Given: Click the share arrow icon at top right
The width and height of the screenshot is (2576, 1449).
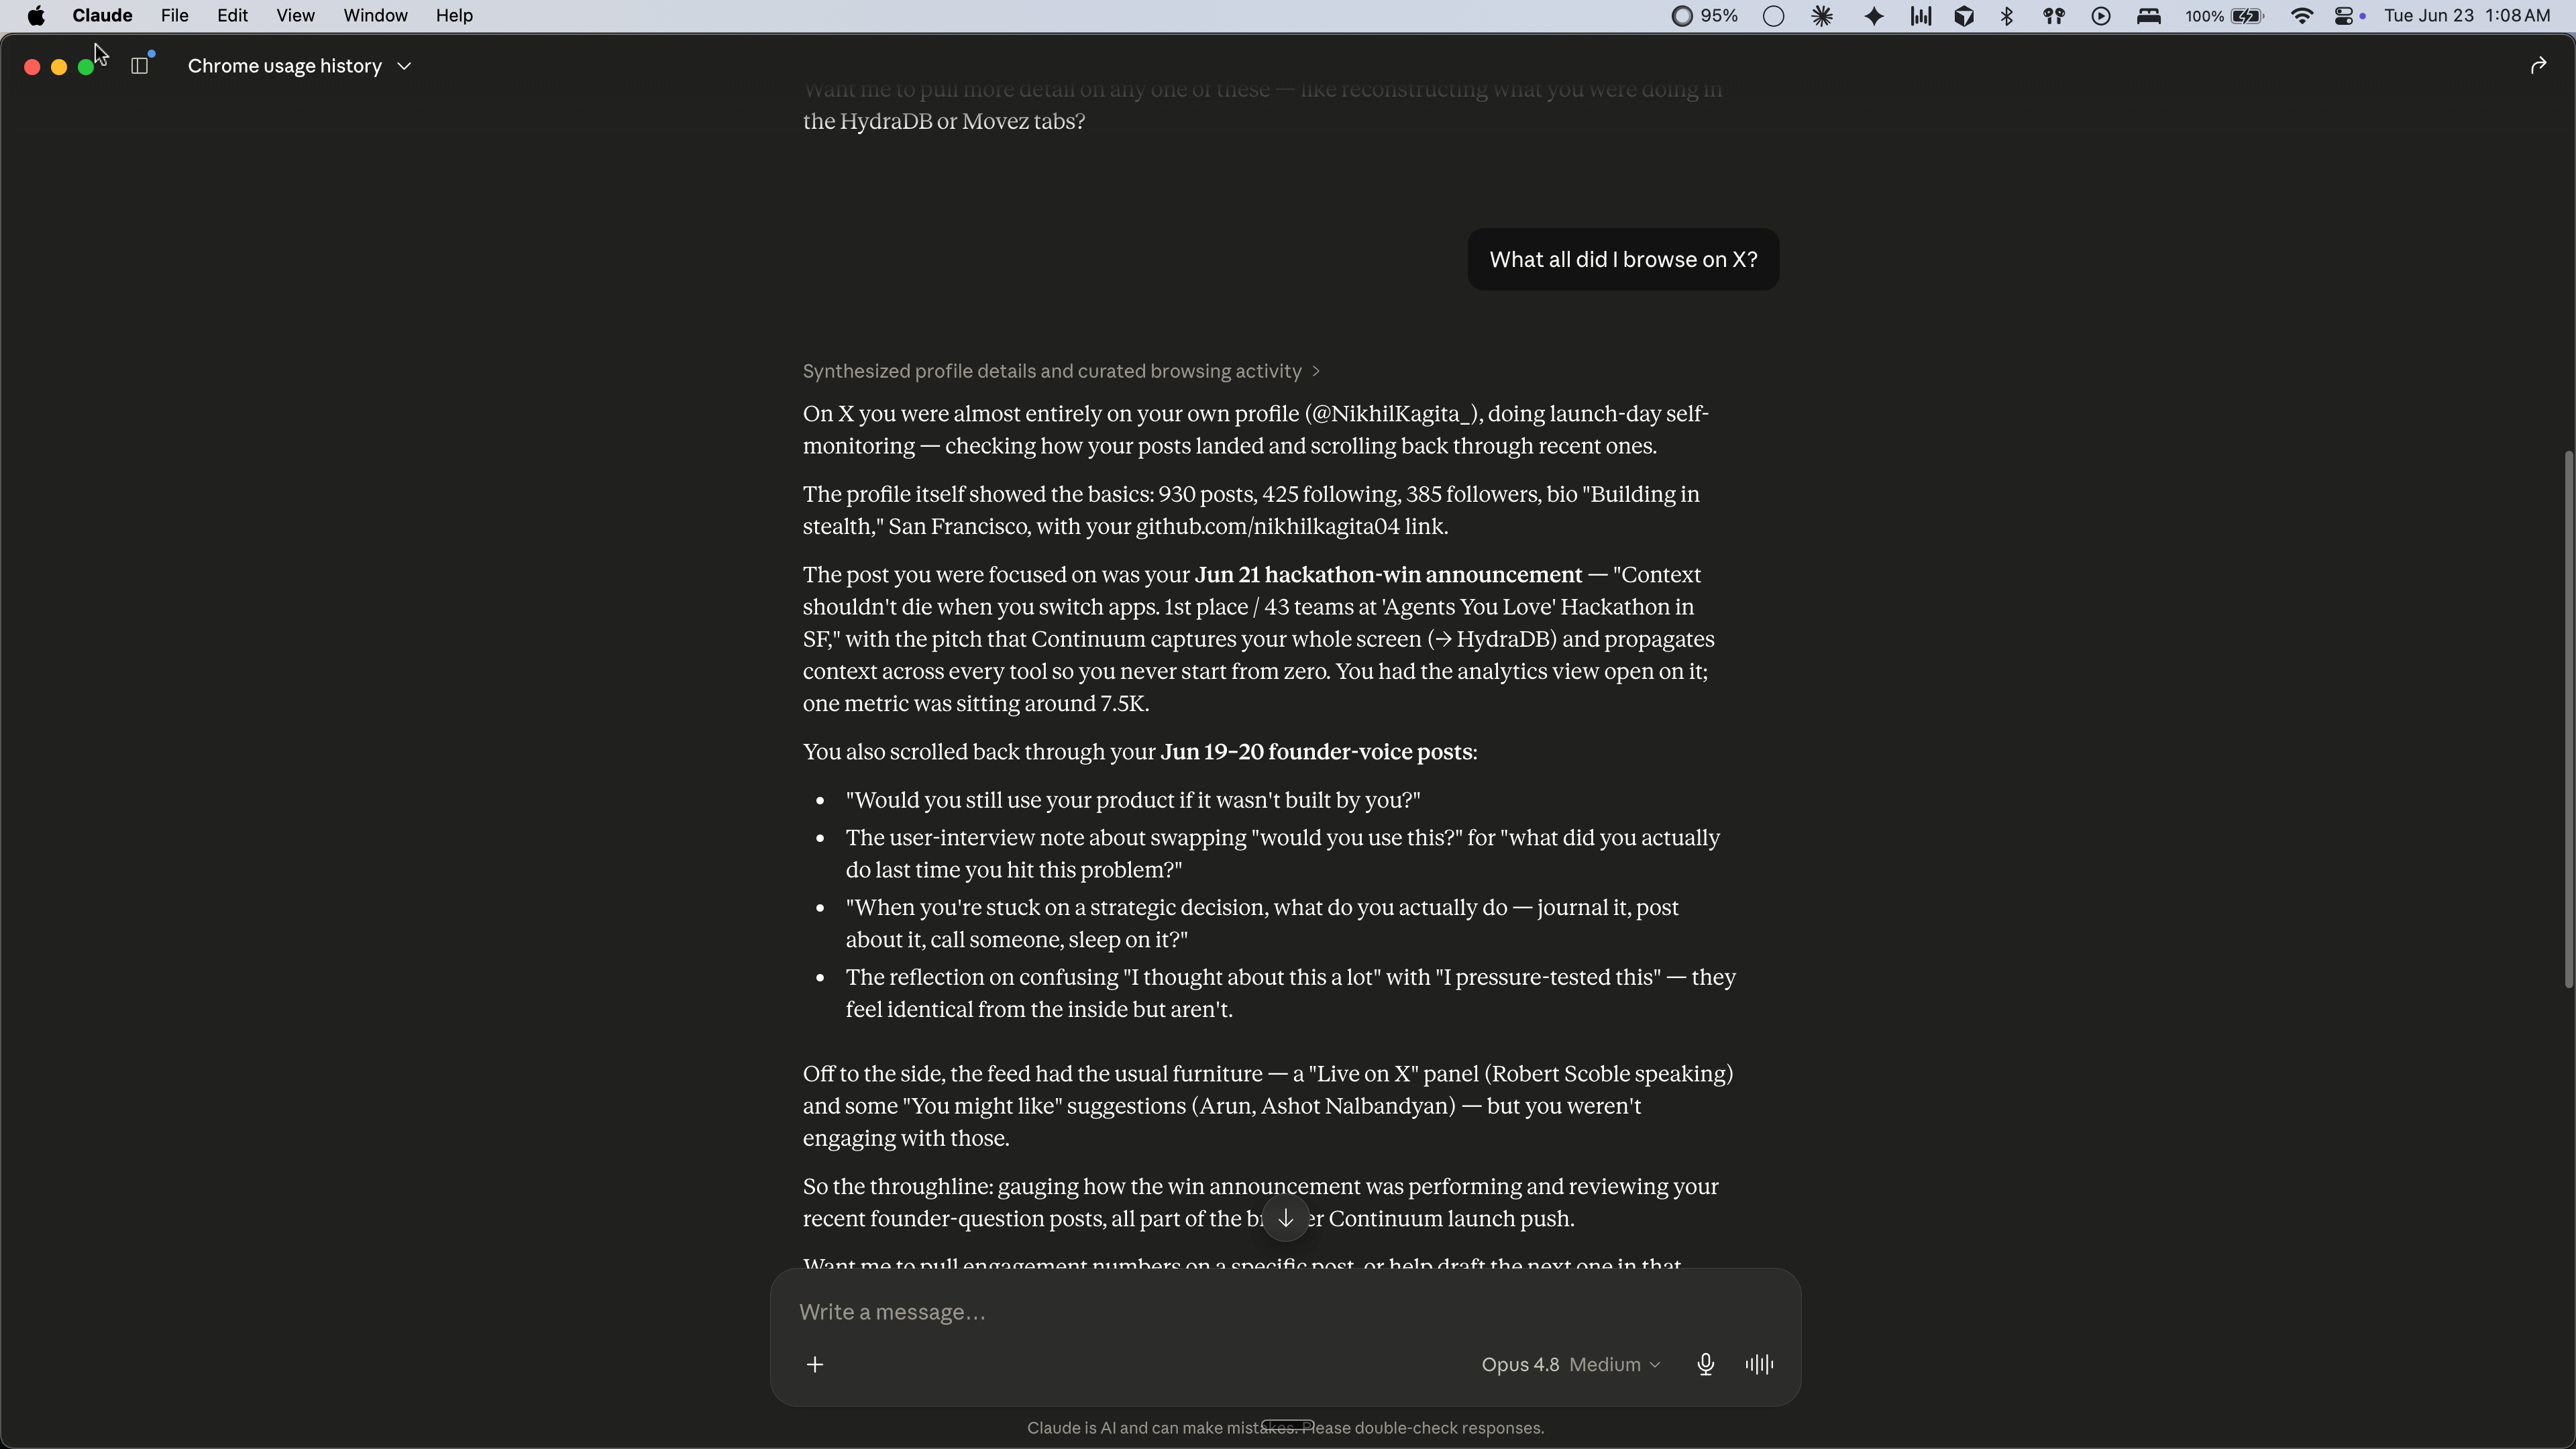Looking at the screenshot, I should tap(2538, 66).
